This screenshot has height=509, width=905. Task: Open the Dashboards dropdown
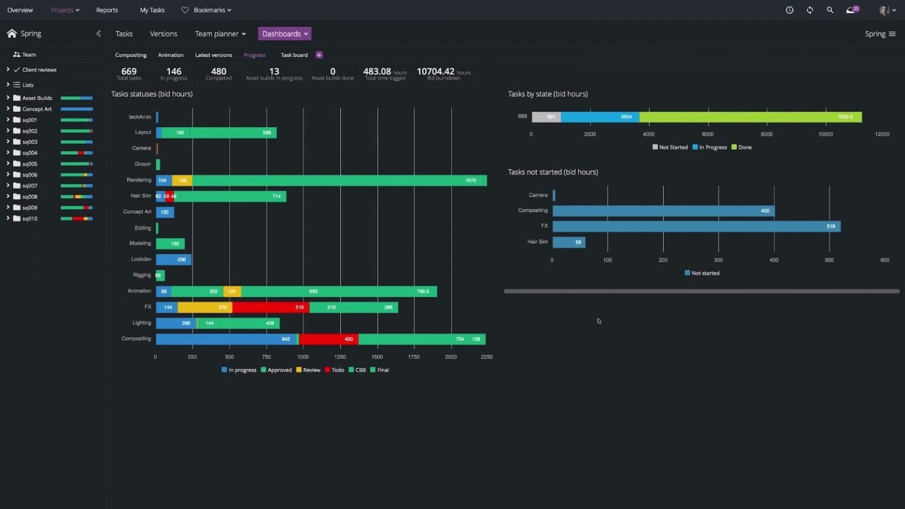coord(285,34)
